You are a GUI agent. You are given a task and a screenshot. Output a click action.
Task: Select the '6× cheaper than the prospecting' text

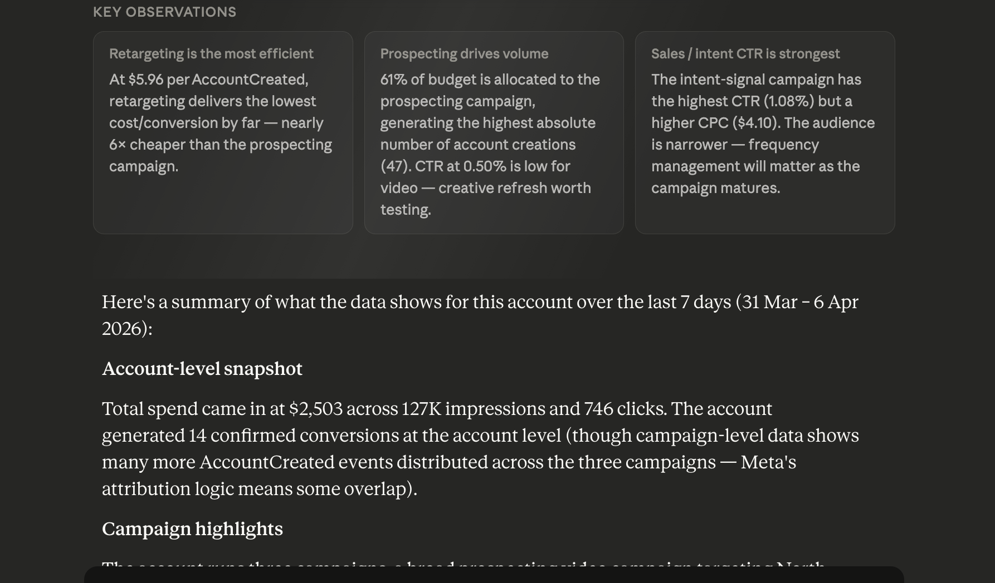(x=221, y=145)
